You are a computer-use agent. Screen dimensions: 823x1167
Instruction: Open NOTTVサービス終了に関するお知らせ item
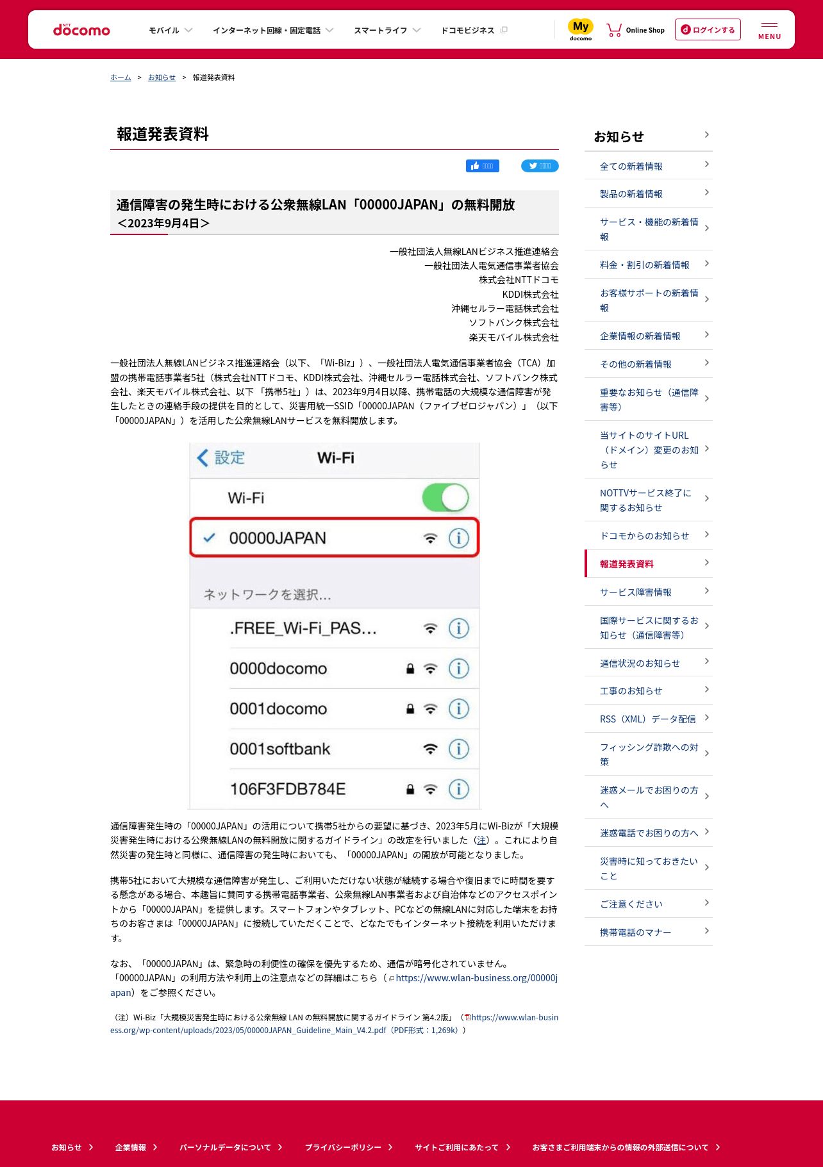coord(649,500)
